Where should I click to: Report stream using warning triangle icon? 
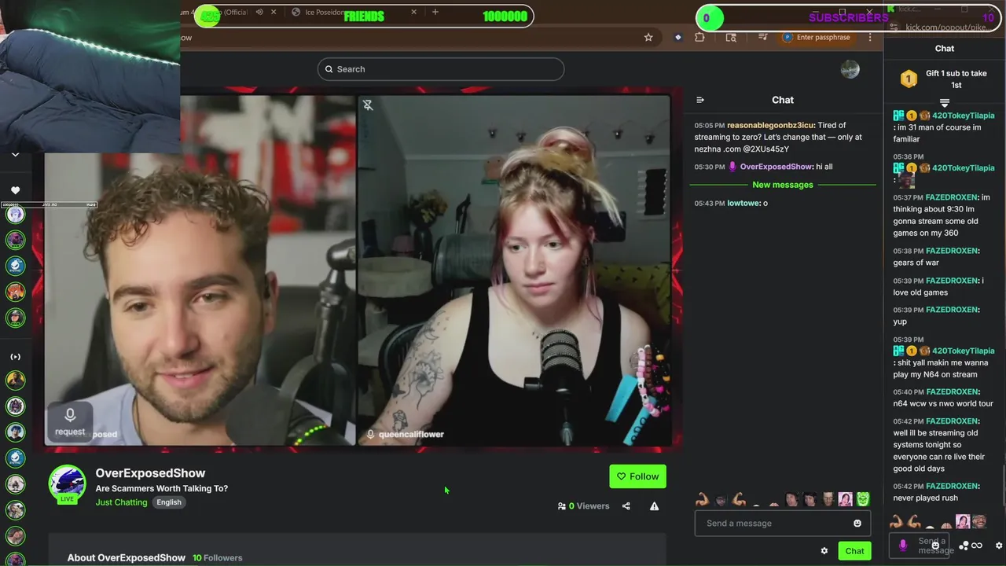(x=654, y=506)
